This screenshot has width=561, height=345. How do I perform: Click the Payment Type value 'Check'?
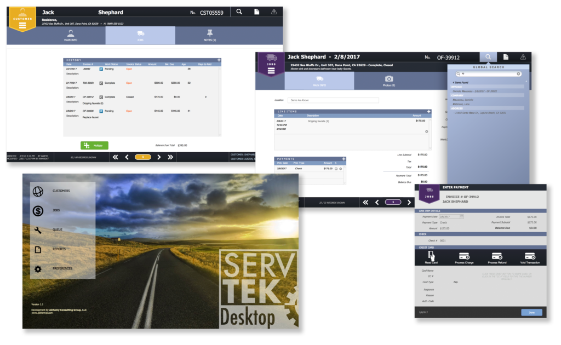pos(443,222)
